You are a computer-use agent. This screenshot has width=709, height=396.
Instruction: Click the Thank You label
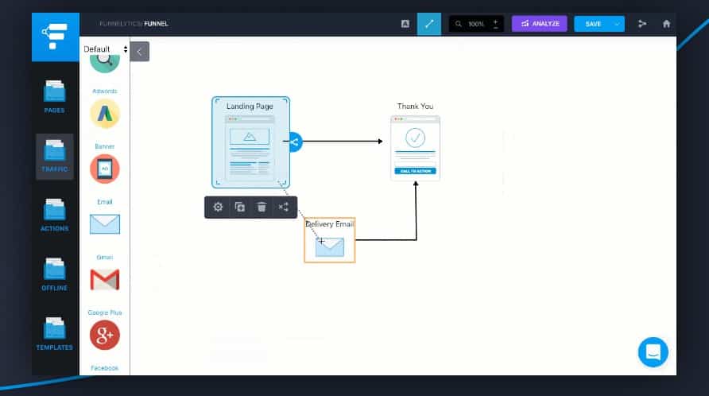tap(415, 107)
